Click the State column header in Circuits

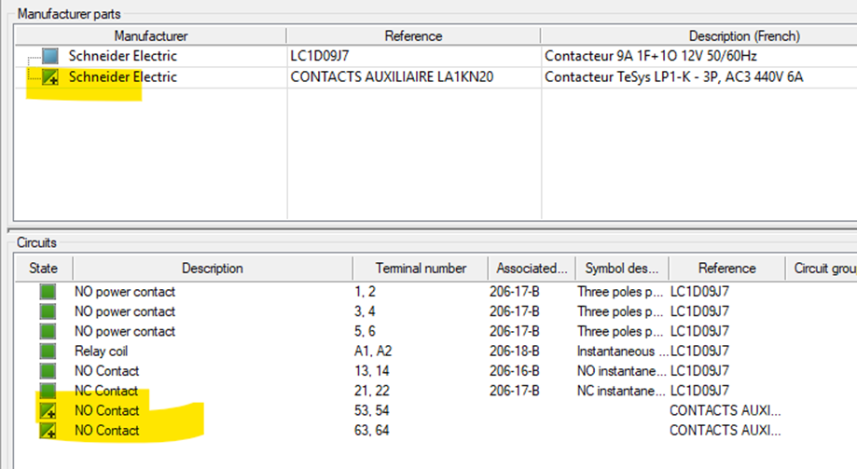coord(43,268)
